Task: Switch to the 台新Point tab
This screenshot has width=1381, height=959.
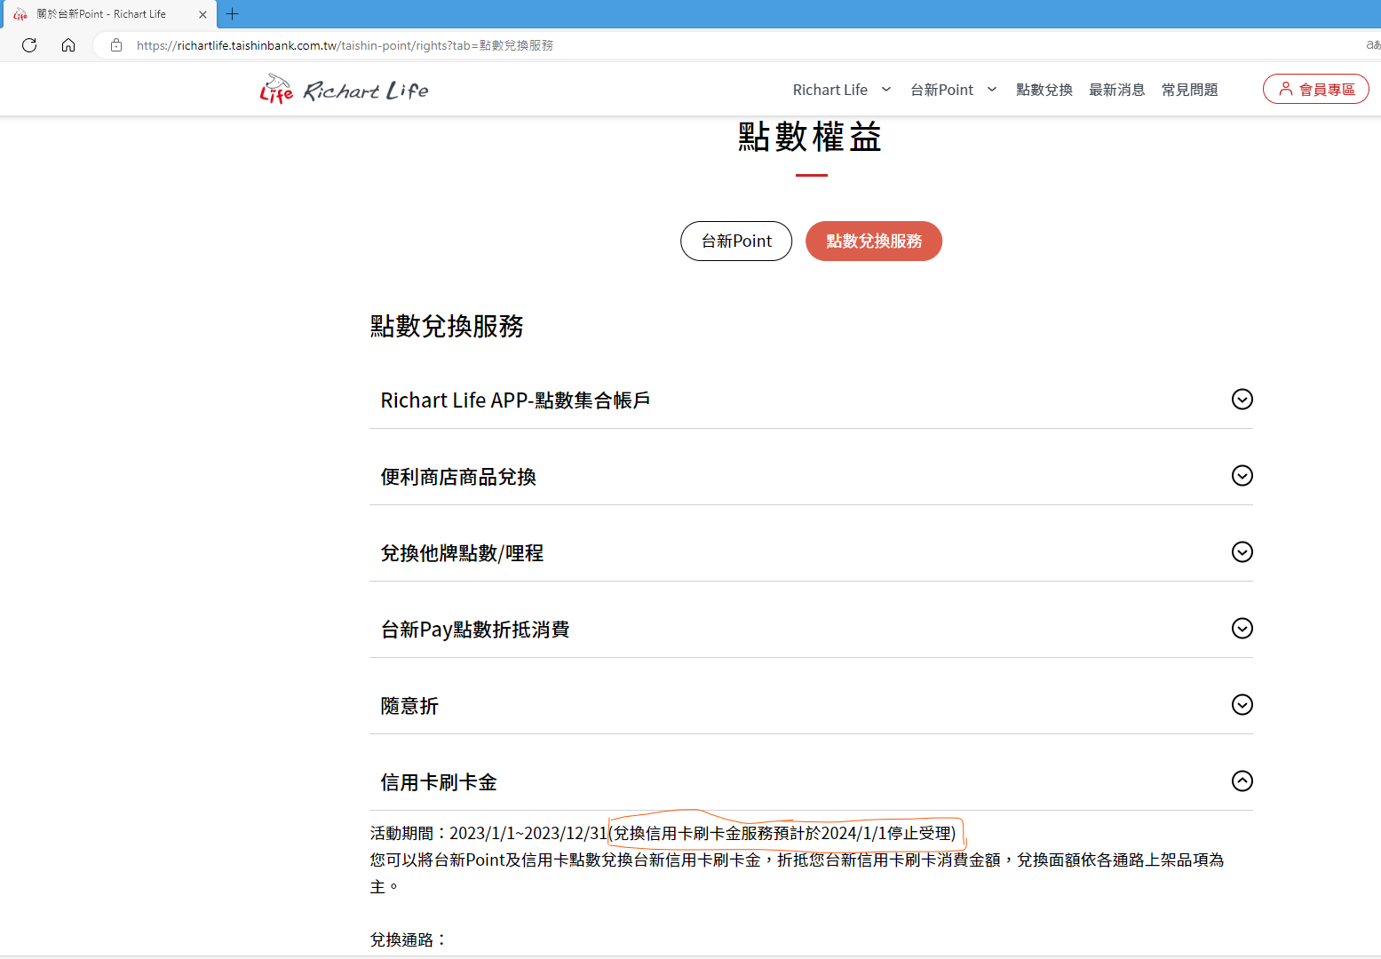Action: [736, 241]
